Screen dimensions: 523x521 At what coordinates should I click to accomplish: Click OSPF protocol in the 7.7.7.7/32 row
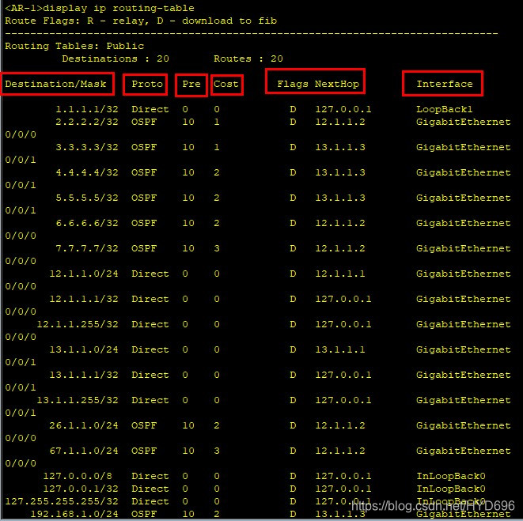[x=144, y=248]
